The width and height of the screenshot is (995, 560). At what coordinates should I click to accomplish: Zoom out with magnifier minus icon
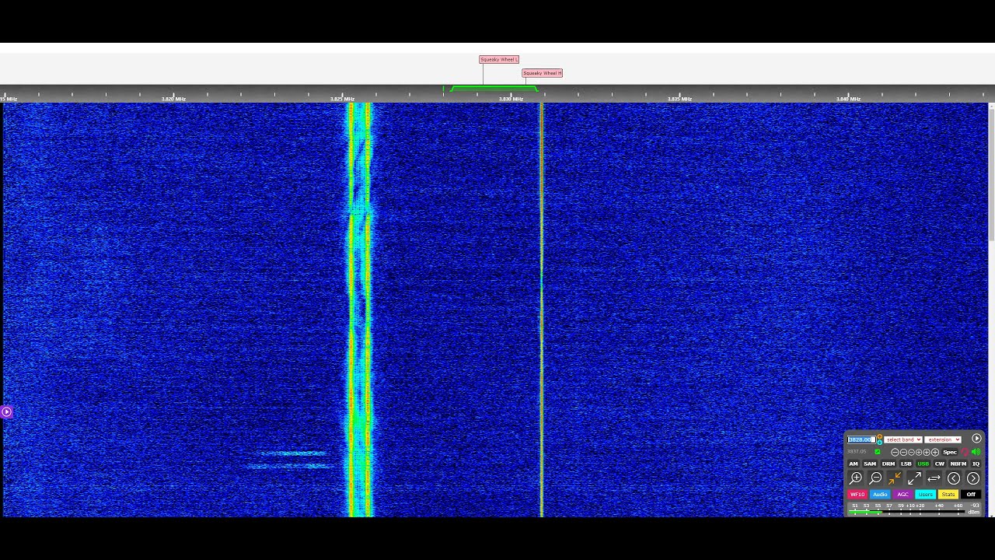point(875,478)
